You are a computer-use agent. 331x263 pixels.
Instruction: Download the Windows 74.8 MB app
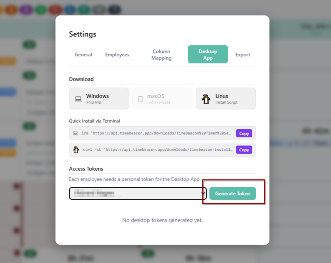(x=99, y=98)
